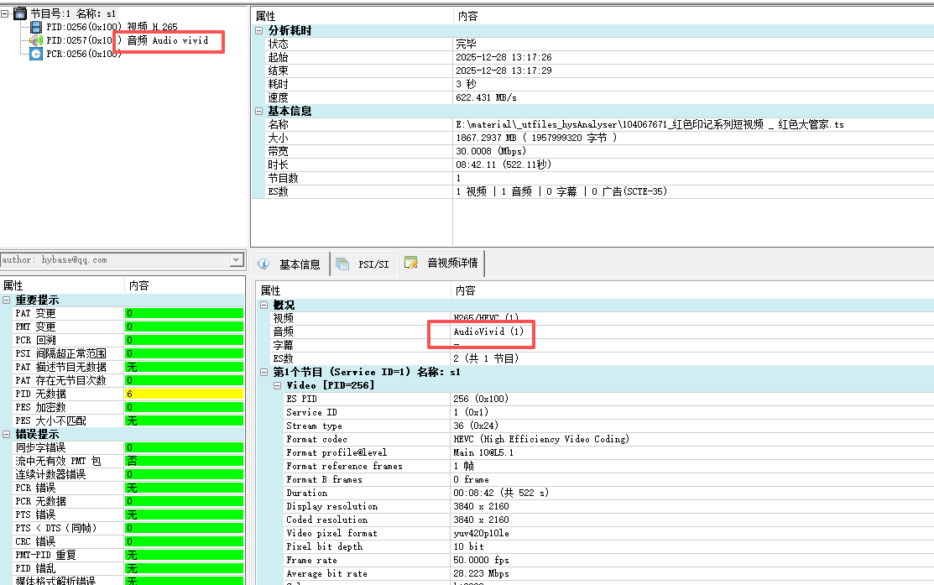934x585 pixels.
Task: Select the HEVC (High Efficiency Video Coding) value
Action: click(x=541, y=439)
